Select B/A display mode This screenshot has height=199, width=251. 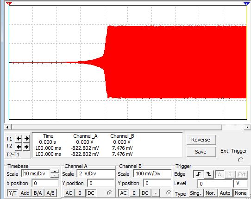pyautogui.click(x=38, y=193)
